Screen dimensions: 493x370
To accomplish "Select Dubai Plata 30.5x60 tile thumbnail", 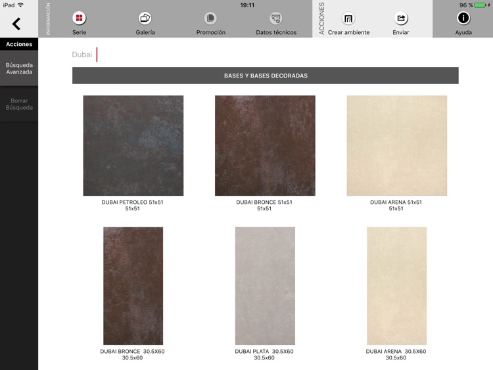I will coord(265,286).
